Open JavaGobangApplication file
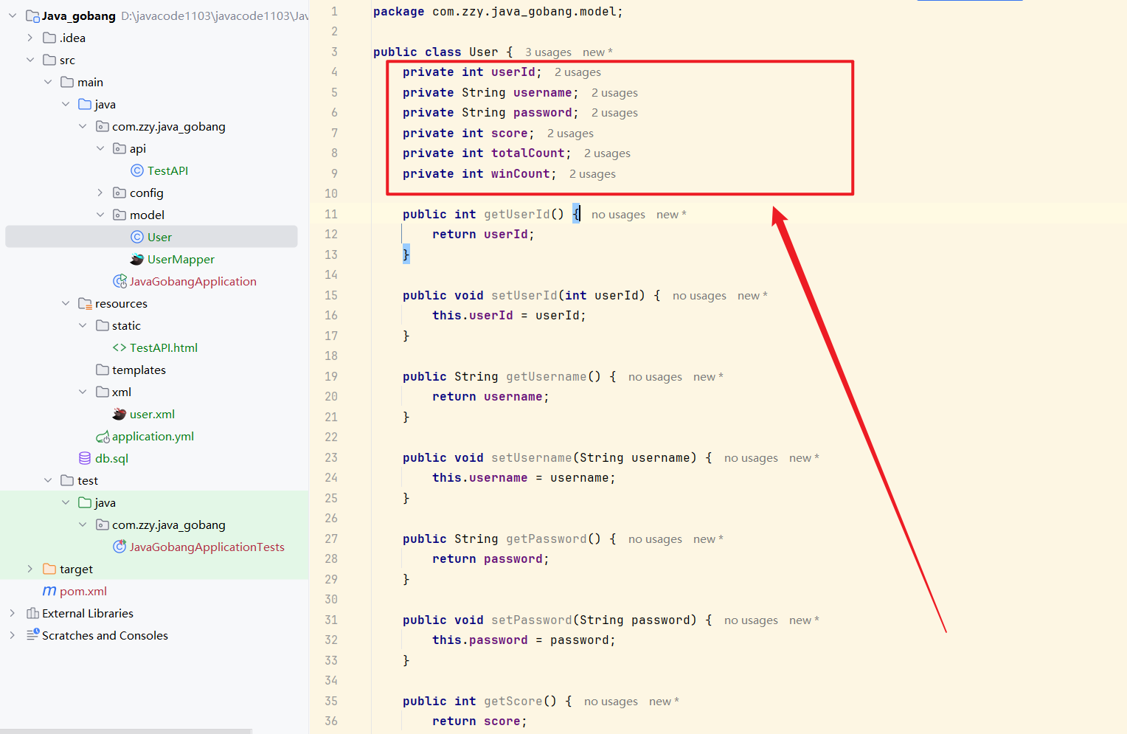The width and height of the screenshot is (1127, 734). click(193, 281)
